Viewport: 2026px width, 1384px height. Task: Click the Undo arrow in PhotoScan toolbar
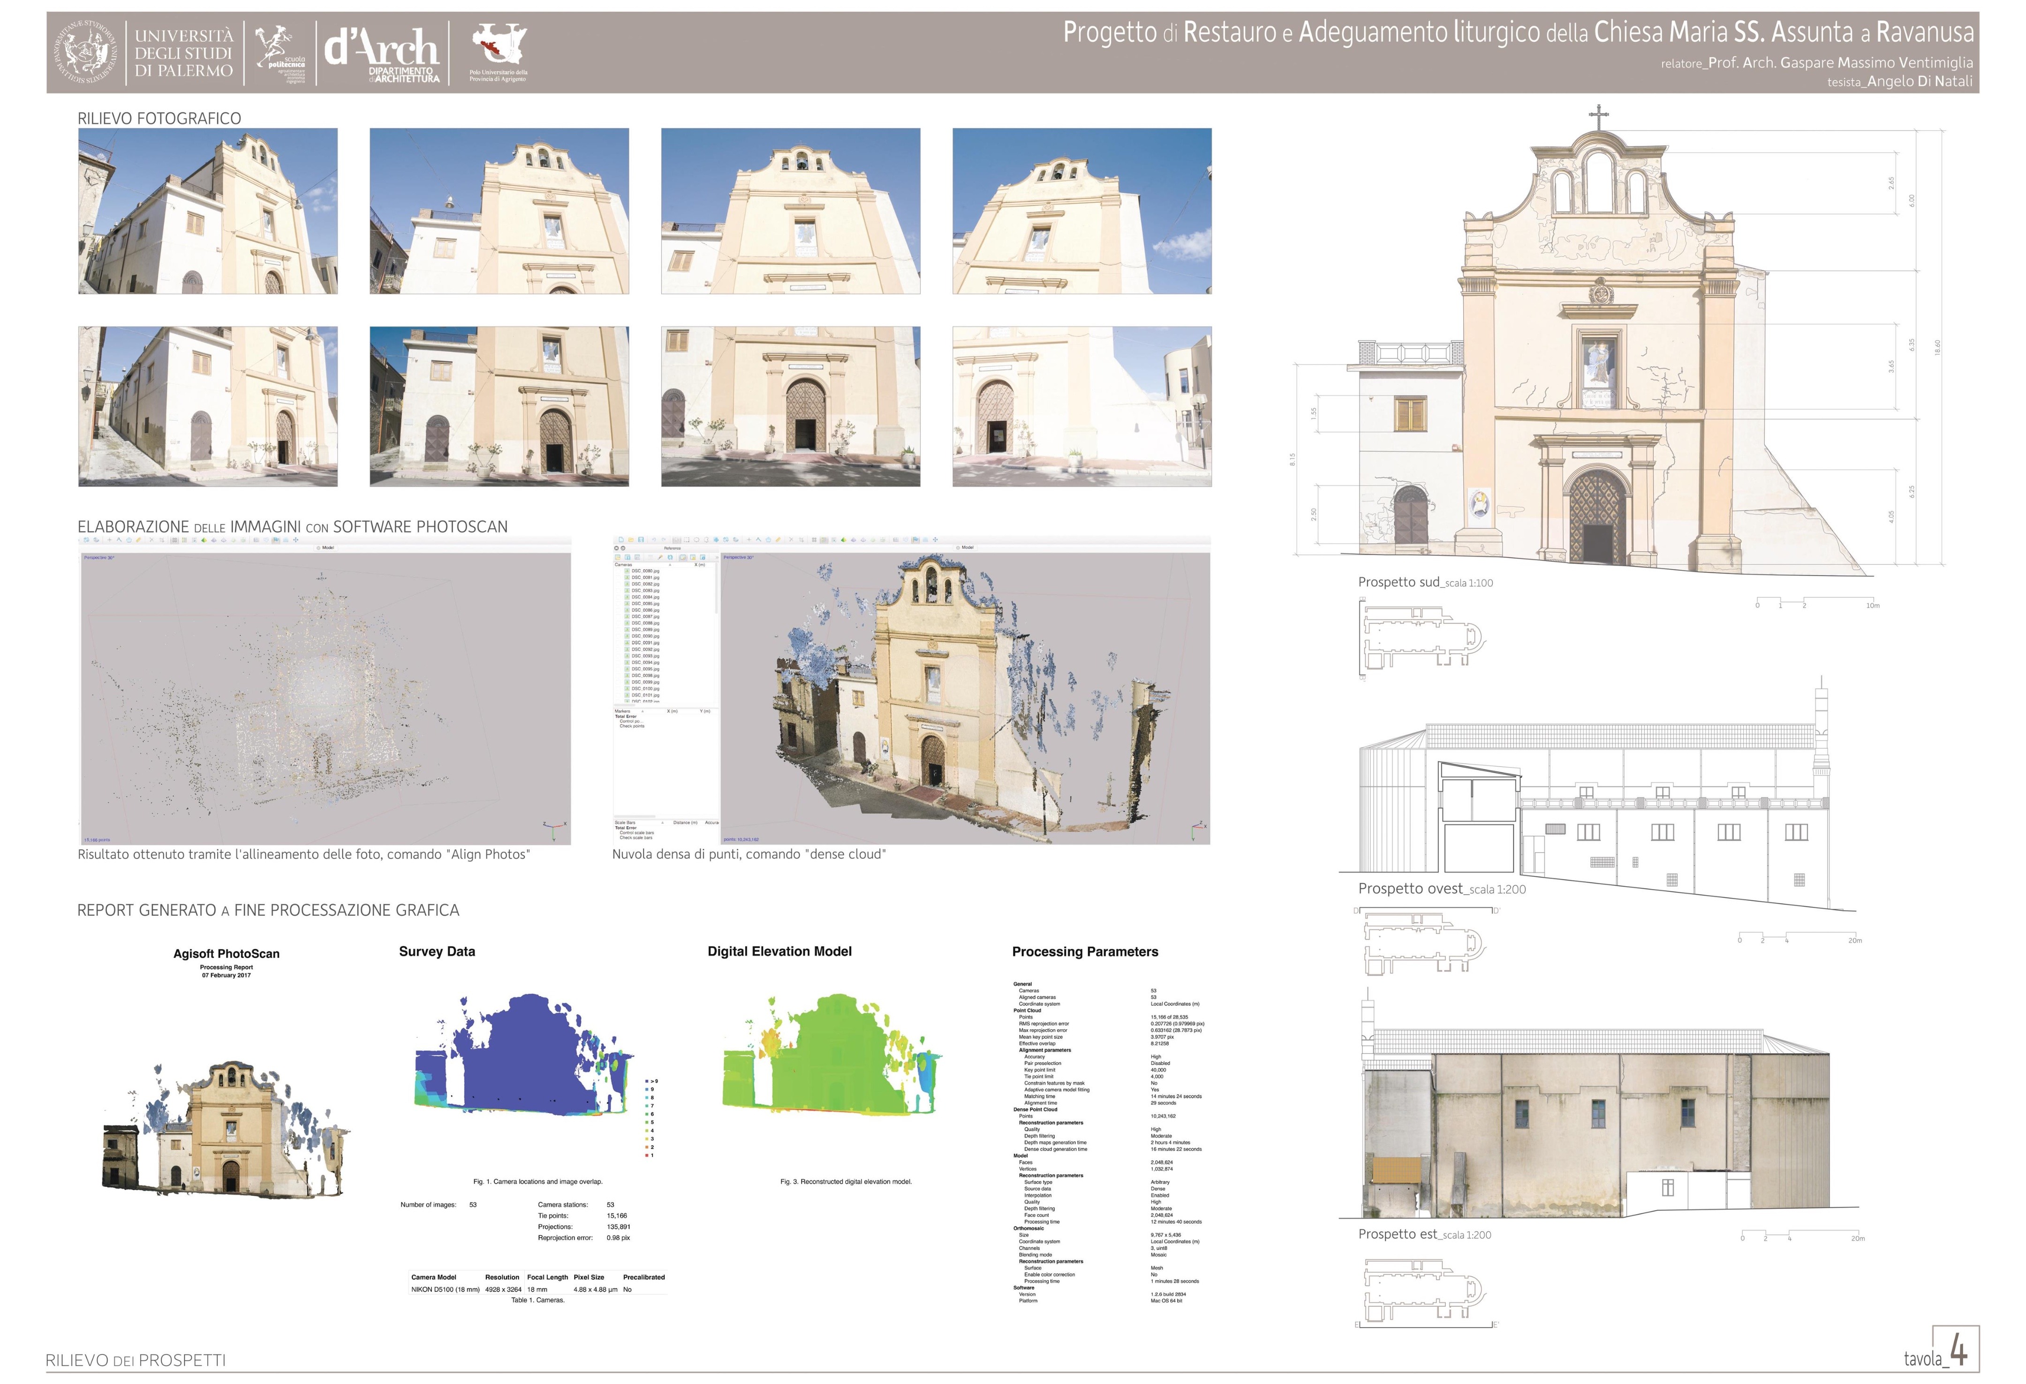pos(654,540)
